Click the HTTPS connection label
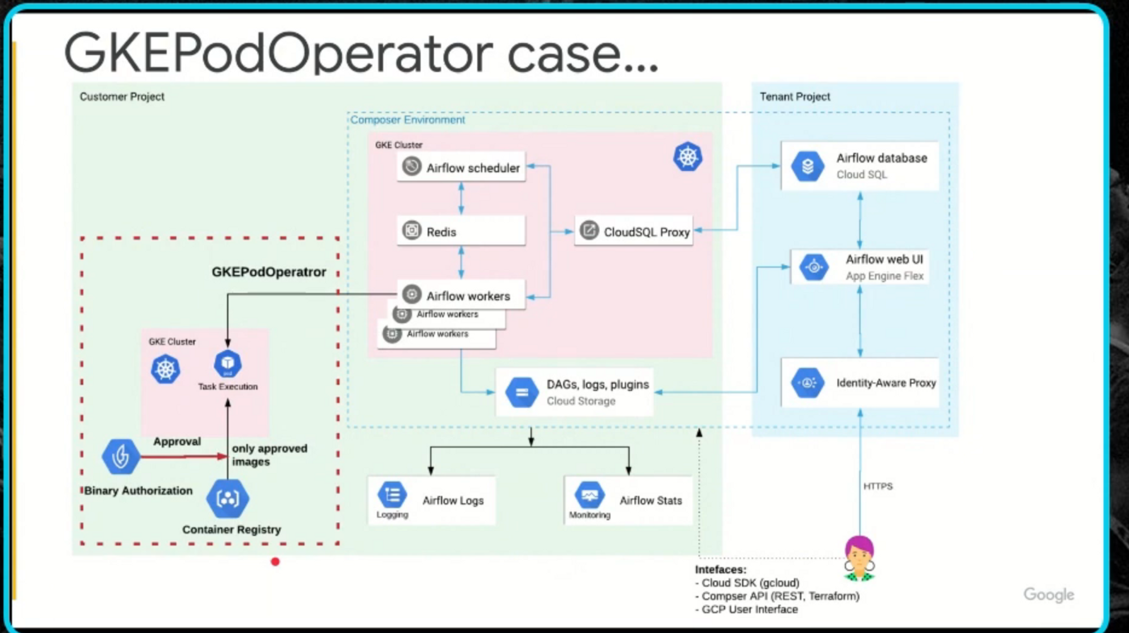 [x=878, y=486]
